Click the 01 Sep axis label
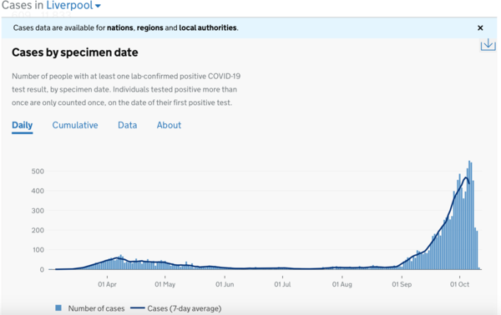The image size is (501, 315). pos(402,284)
